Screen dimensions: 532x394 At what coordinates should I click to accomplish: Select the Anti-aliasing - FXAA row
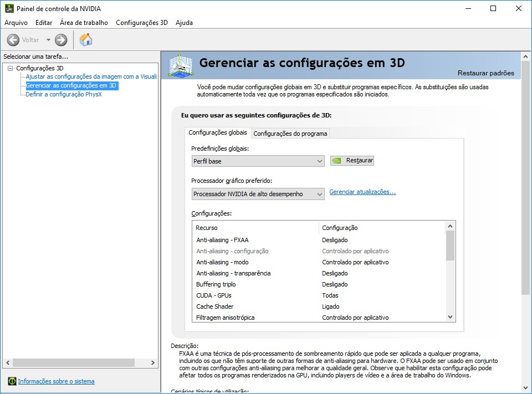[x=319, y=240]
